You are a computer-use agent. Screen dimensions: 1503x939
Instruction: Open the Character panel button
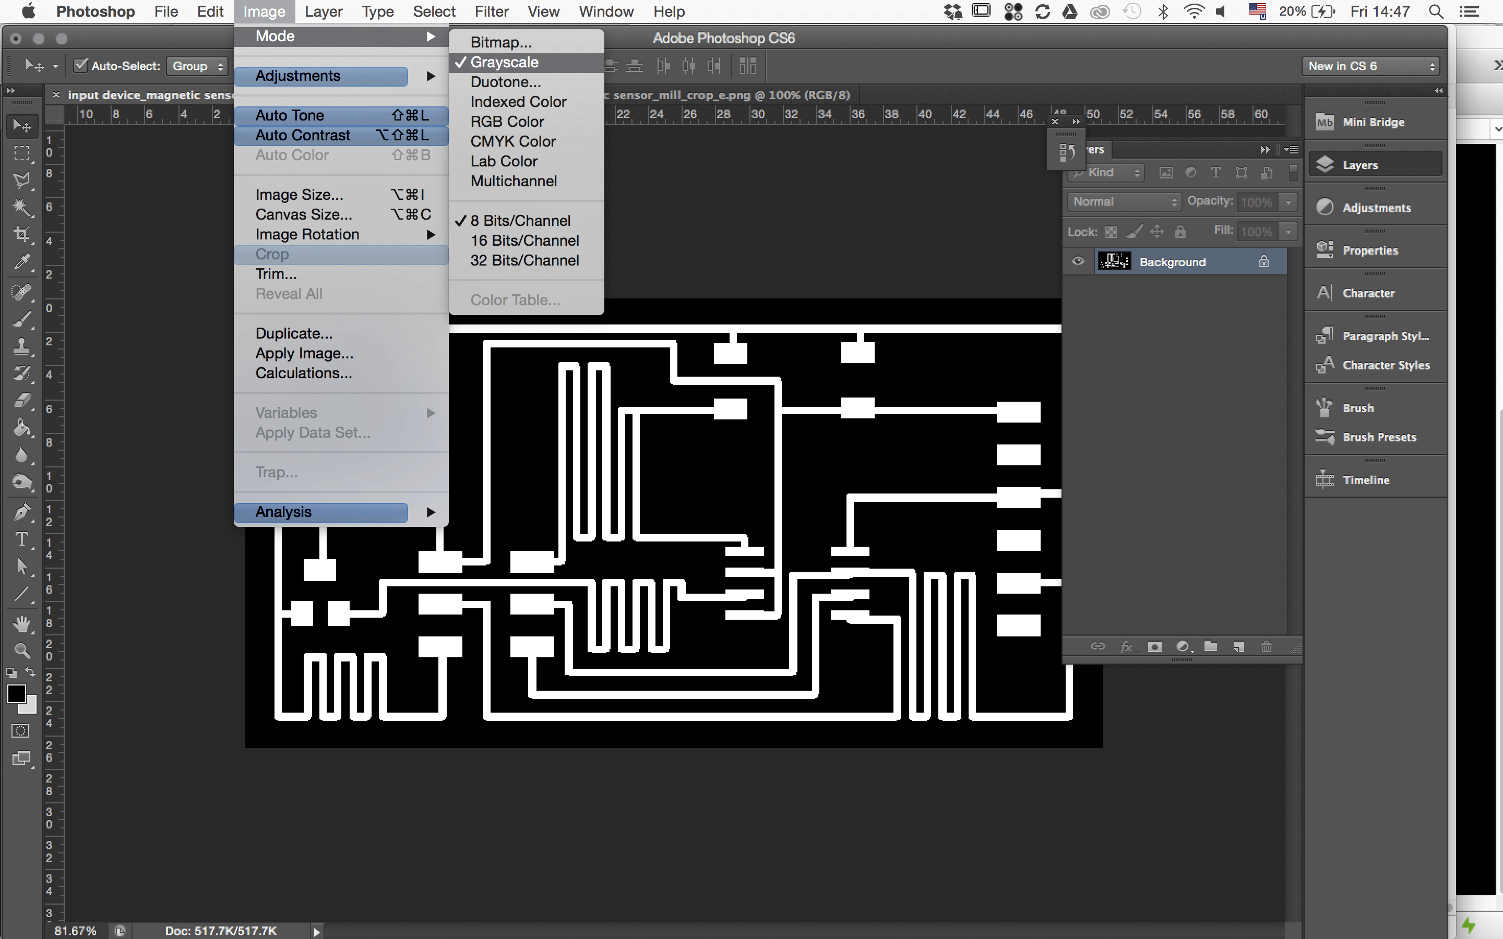[x=1368, y=293]
